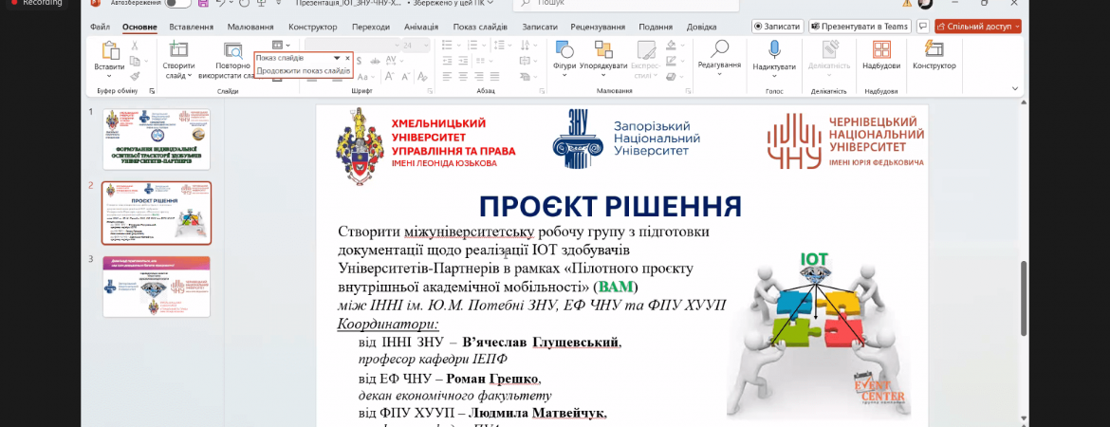This screenshot has width=1110, height=427.
Task: Click the user account avatar
Action: coord(925,3)
